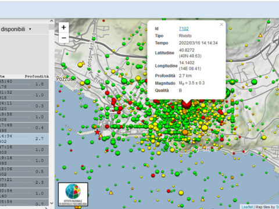Select the event row with depth 2.3
The image size is (279, 209).
point(24,182)
